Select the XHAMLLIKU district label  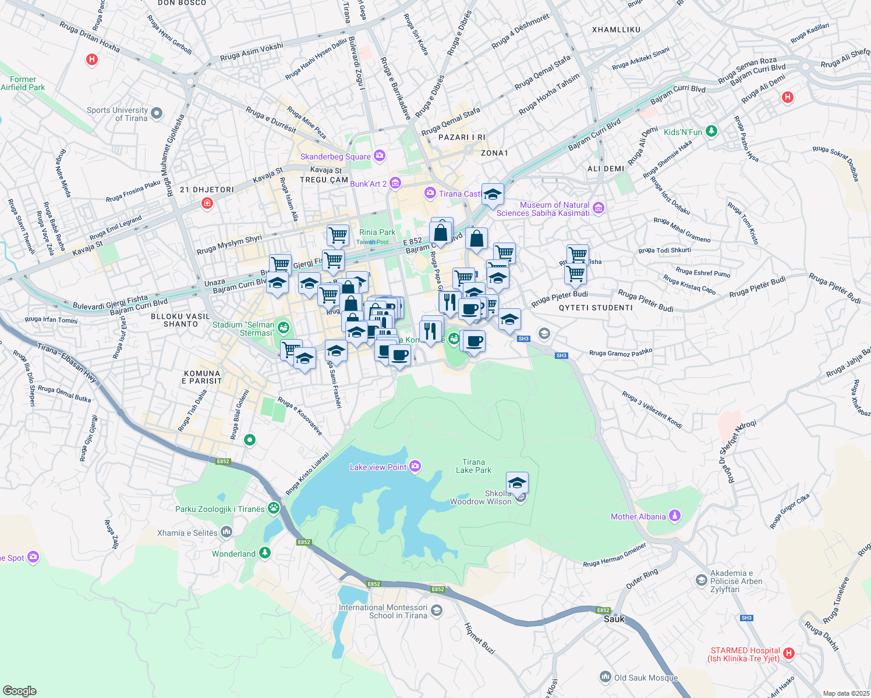[616, 29]
